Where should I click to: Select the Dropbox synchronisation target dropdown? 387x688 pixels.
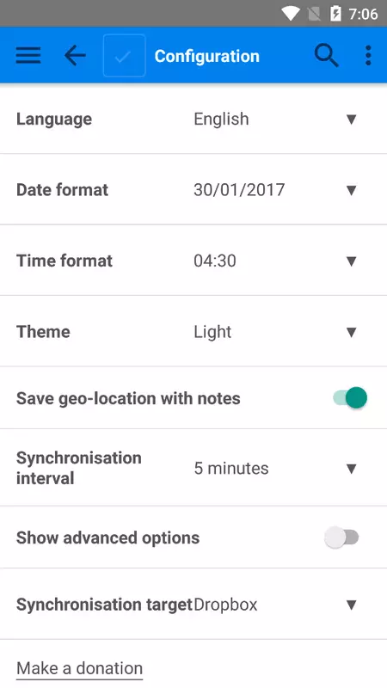click(x=275, y=605)
